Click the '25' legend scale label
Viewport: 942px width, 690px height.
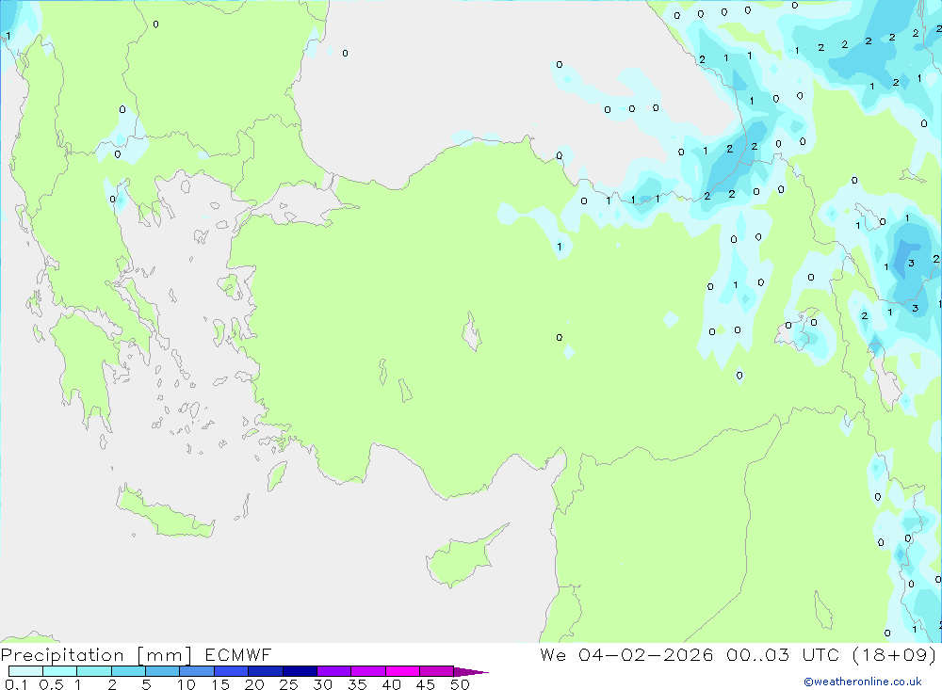(288, 684)
